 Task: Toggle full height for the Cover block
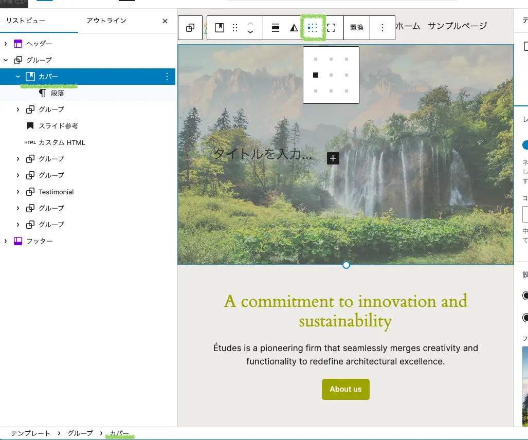coord(331,28)
